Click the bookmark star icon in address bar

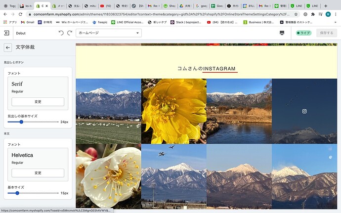(296, 14)
